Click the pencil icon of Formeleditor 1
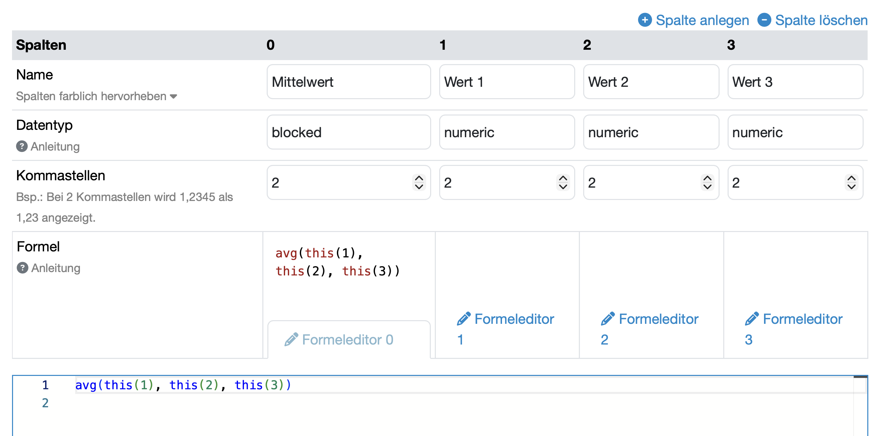The height and width of the screenshot is (436, 879). (464, 319)
